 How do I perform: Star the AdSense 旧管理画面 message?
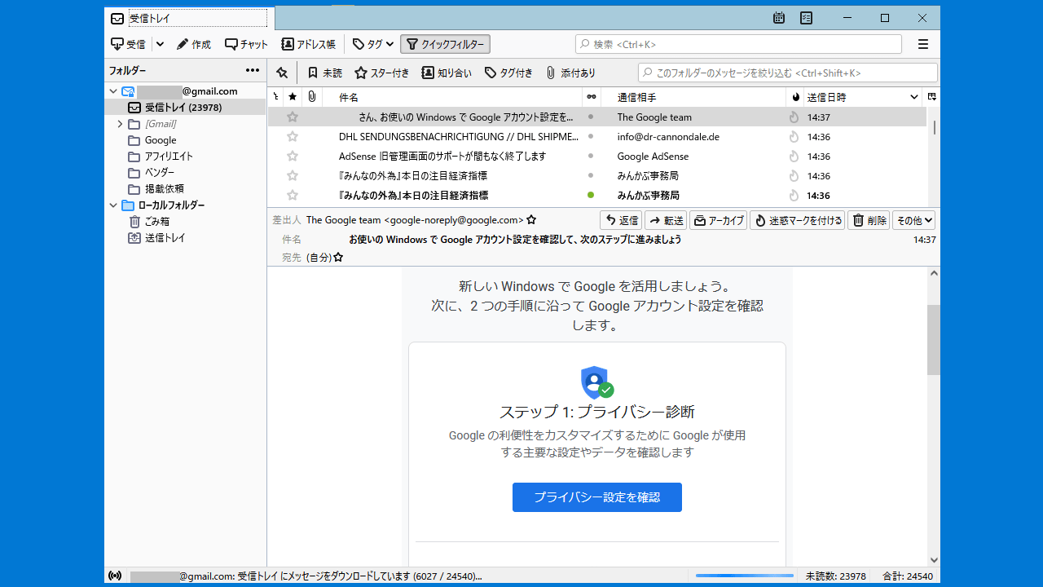point(293,156)
